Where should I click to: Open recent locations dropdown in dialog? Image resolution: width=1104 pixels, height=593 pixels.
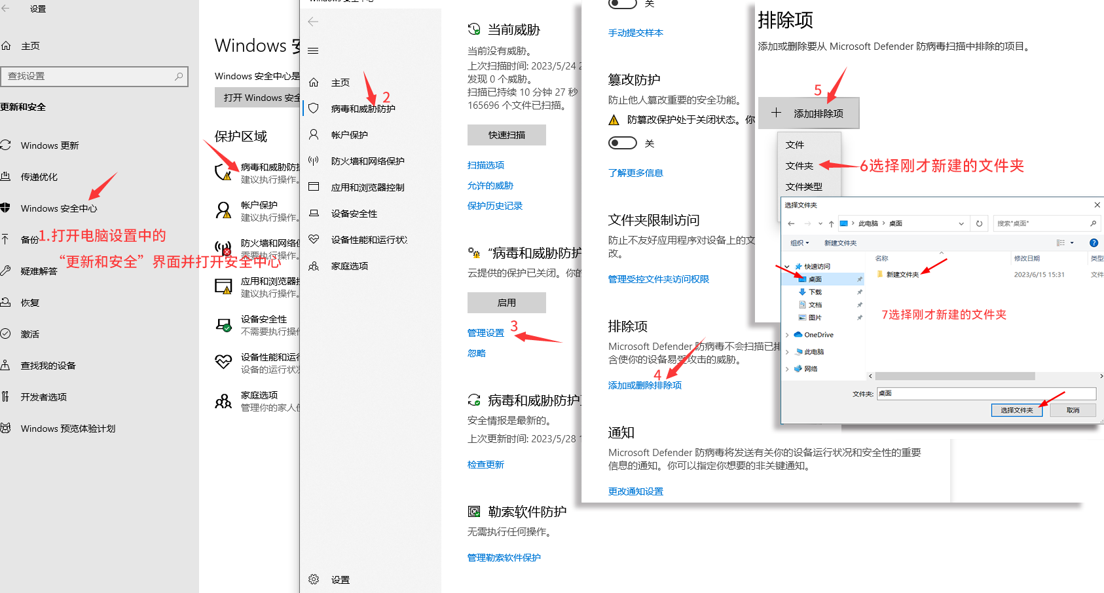pyautogui.click(x=820, y=223)
